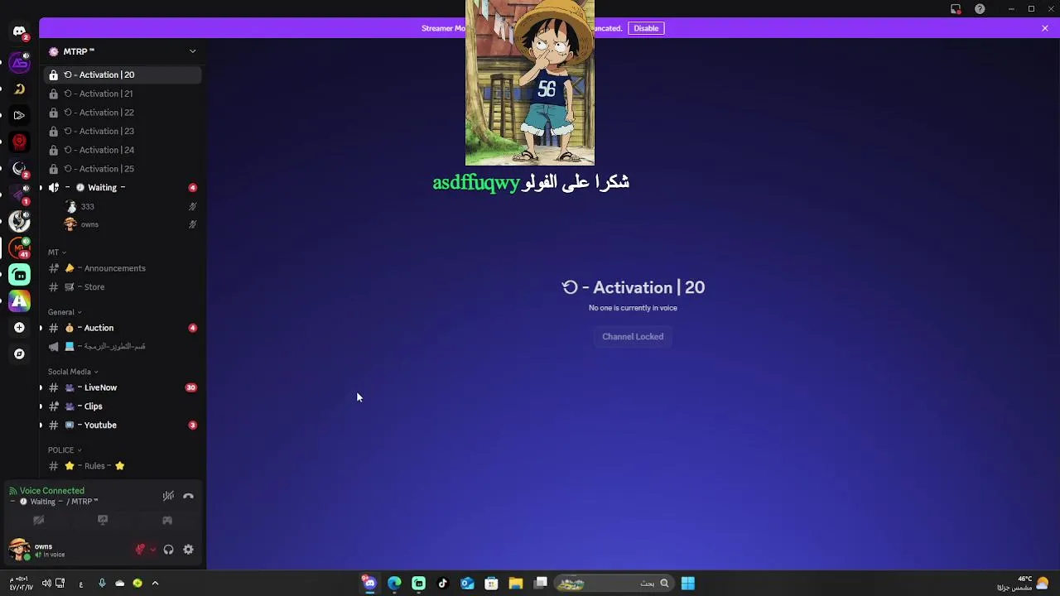1060x596 pixels.
Task: Collapse the MT category
Action: click(x=56, y=252)
